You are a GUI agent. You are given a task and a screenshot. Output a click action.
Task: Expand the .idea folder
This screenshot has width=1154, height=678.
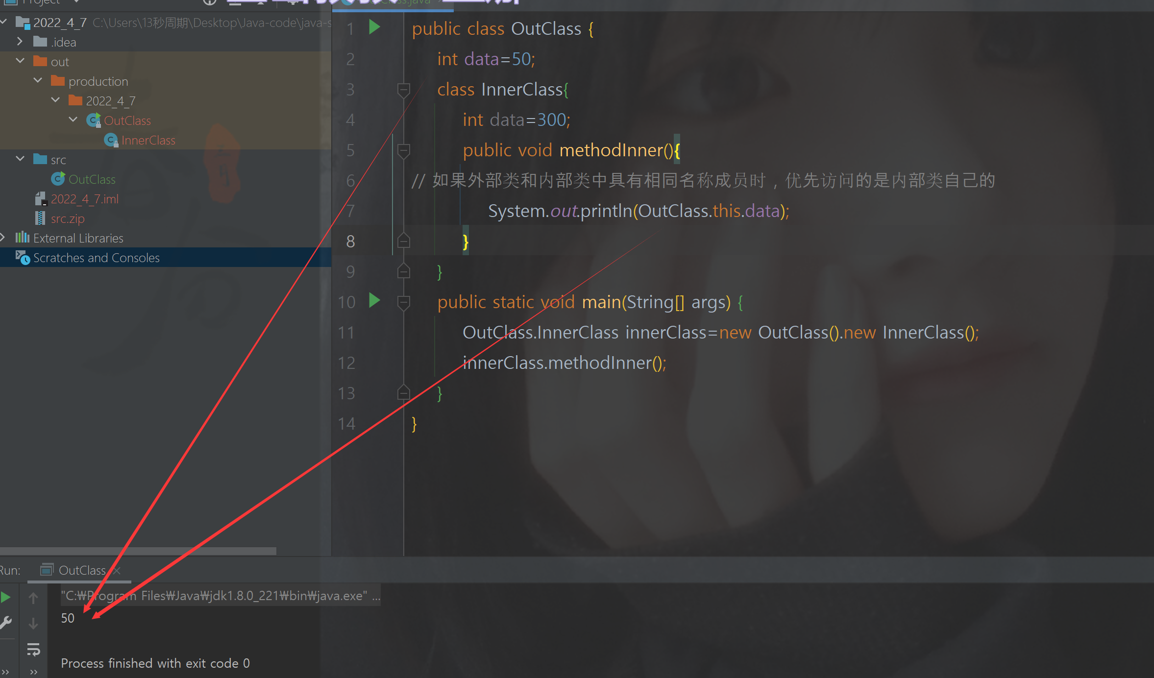[20, 42]
